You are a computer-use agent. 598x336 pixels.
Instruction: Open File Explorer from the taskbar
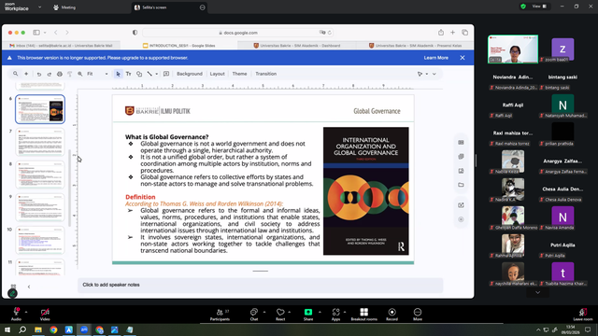tap(38, 329)
